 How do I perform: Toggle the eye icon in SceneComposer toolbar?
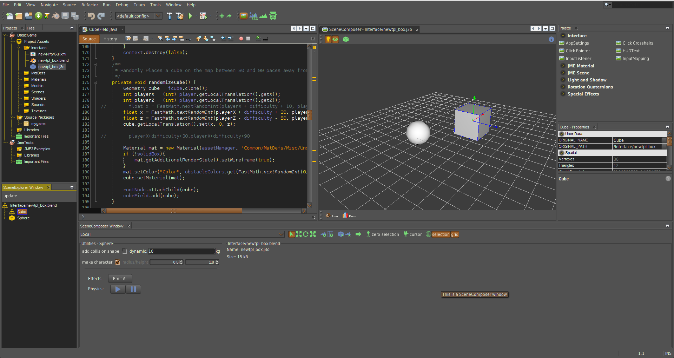pos(336,39)
